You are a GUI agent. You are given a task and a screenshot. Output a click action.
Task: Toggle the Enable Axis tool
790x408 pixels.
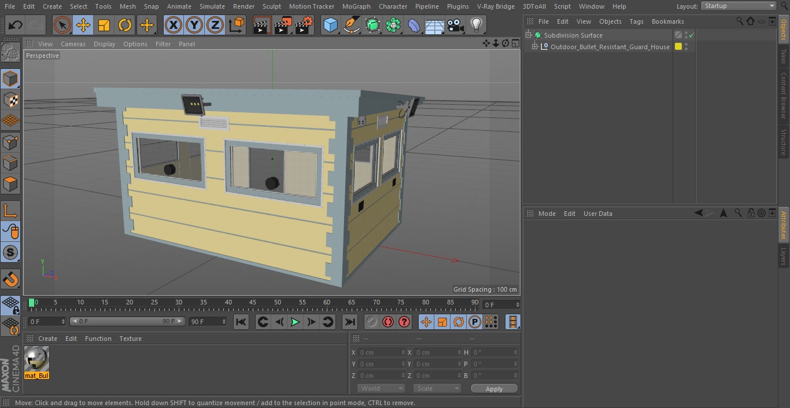(10, 210)
